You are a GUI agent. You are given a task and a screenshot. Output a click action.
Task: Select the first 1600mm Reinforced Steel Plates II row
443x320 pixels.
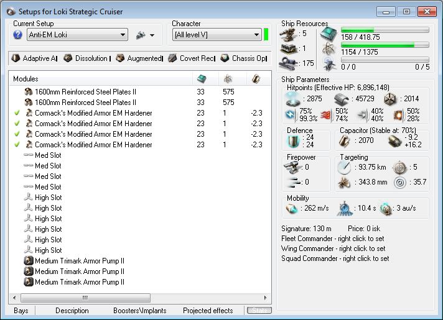coord(140,92)
